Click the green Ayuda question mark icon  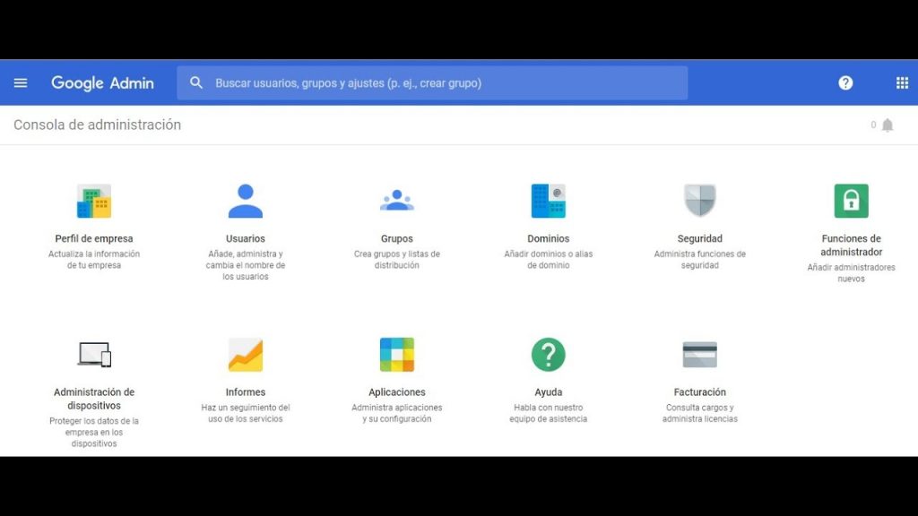548,355
